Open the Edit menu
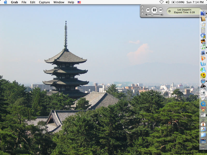The height and width of the screenshot is (155, 207). pyautogui.click(x=33, y=2)
